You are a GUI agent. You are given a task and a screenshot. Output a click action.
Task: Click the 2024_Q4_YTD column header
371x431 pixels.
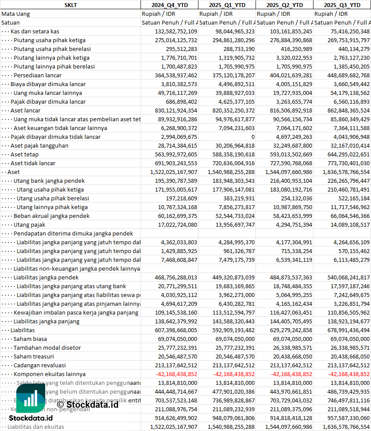click(169, 5)
